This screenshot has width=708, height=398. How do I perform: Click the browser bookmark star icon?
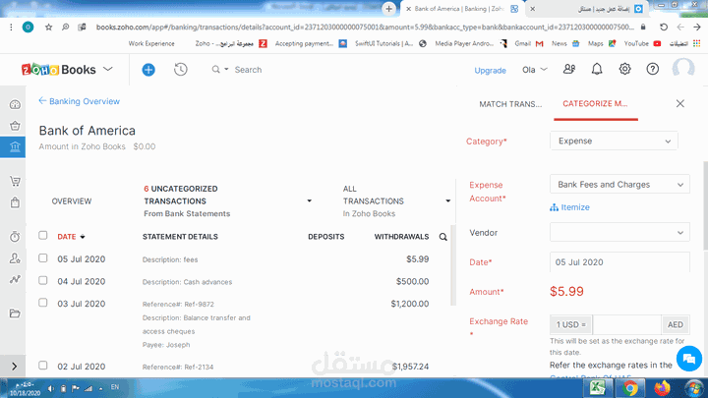(x=48, y=28)
